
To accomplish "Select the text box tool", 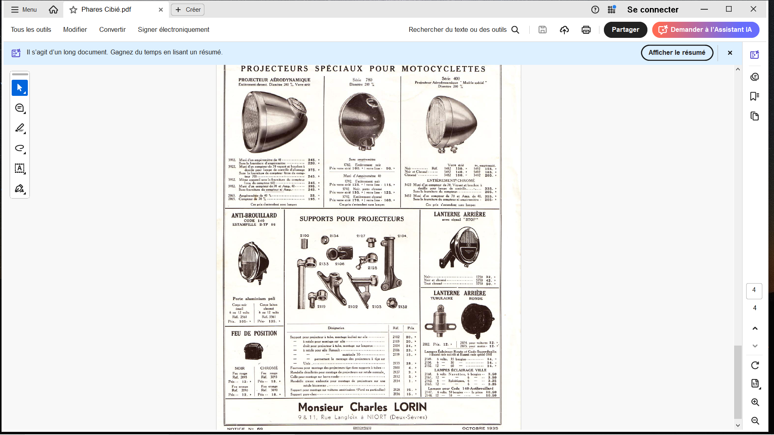I will point(19,168).
